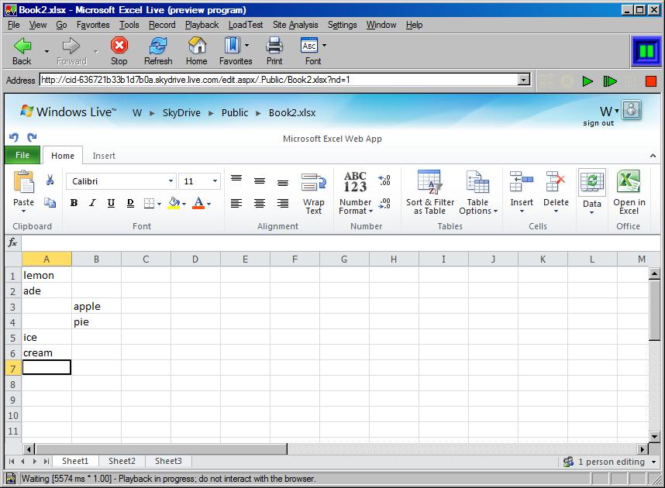Image resolution: width=665 pixels, height=488 pixels.
Task: Click the Undo arrow in Excel Web App
Action: pos(14,137)
